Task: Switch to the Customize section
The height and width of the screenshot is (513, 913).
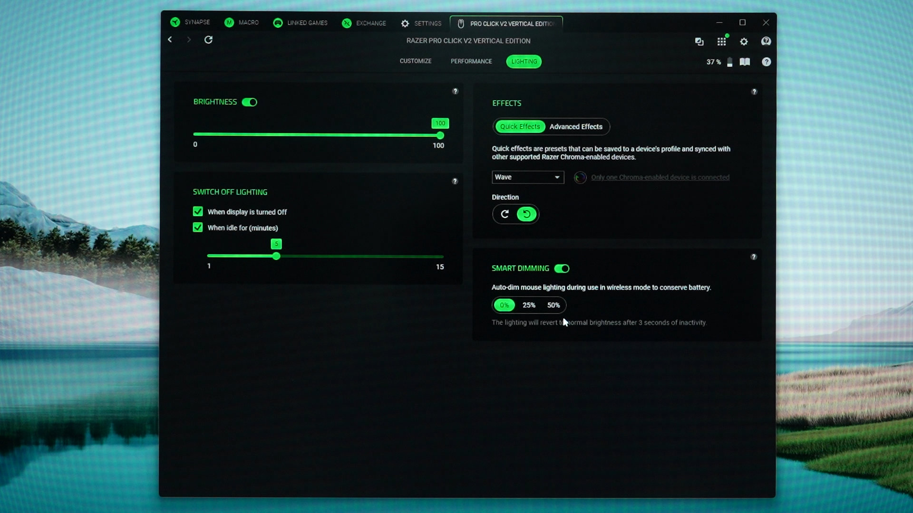Action: coord(415,61)
